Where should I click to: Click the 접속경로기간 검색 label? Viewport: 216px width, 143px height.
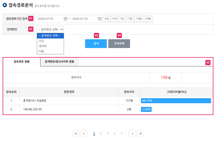coord(17,19)
